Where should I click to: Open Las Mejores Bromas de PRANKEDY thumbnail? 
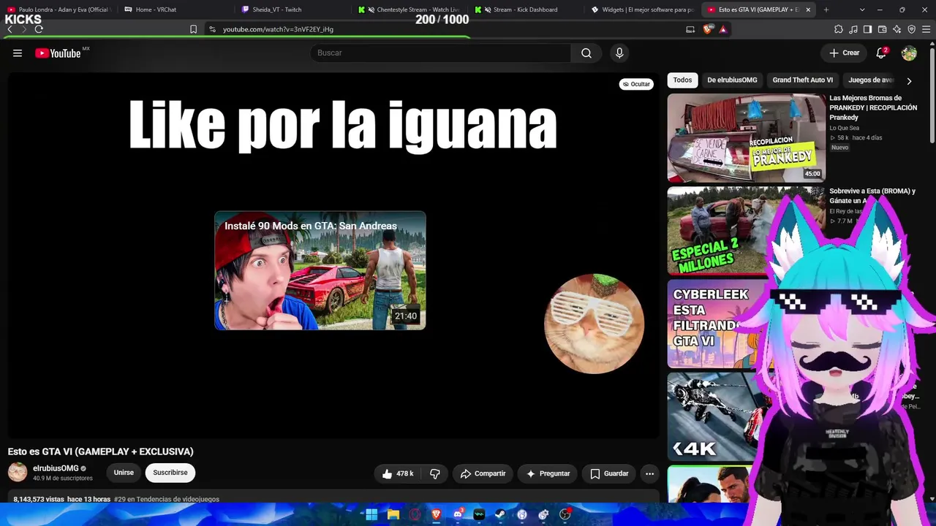click(747, 138)
